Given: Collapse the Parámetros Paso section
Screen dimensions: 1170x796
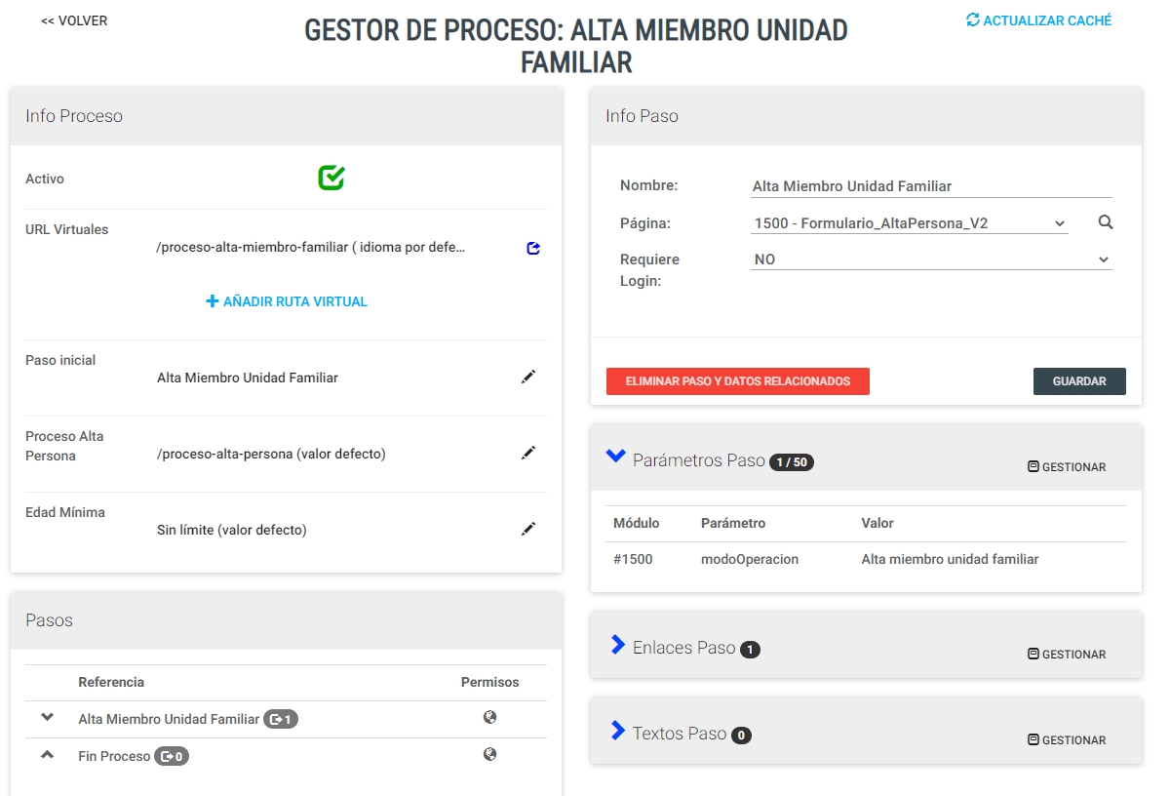Looking at the screenshot, I should 615,456.
